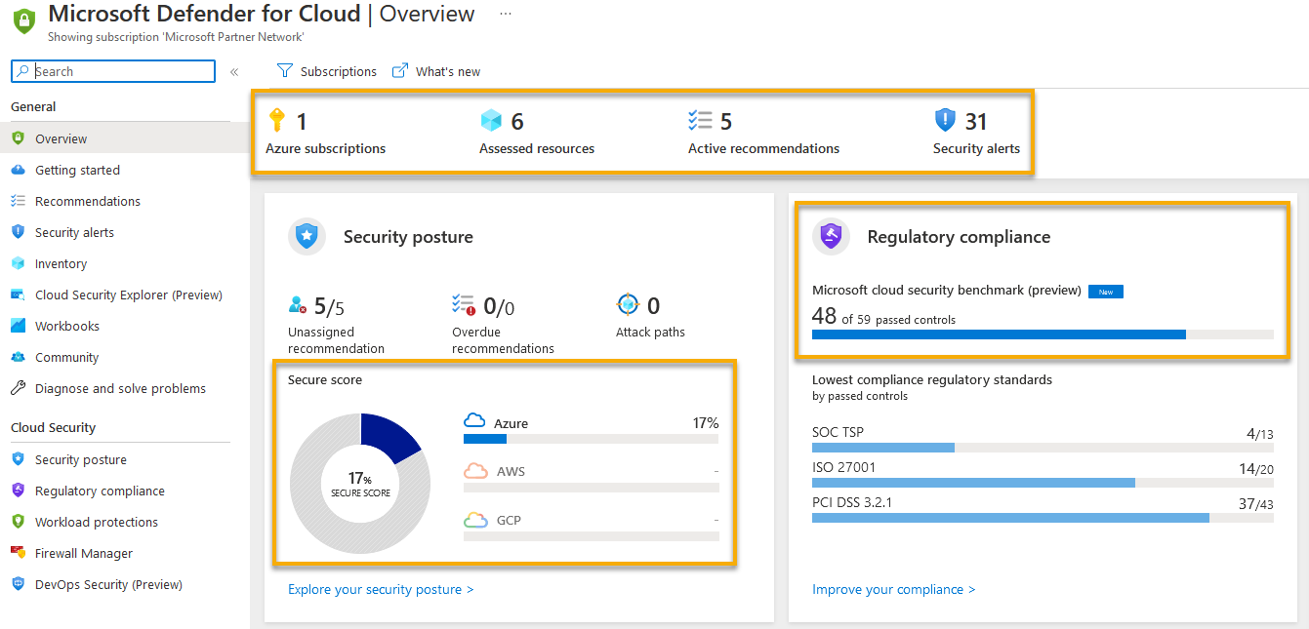Open the Security alerts shield icon

coord(945,120)
